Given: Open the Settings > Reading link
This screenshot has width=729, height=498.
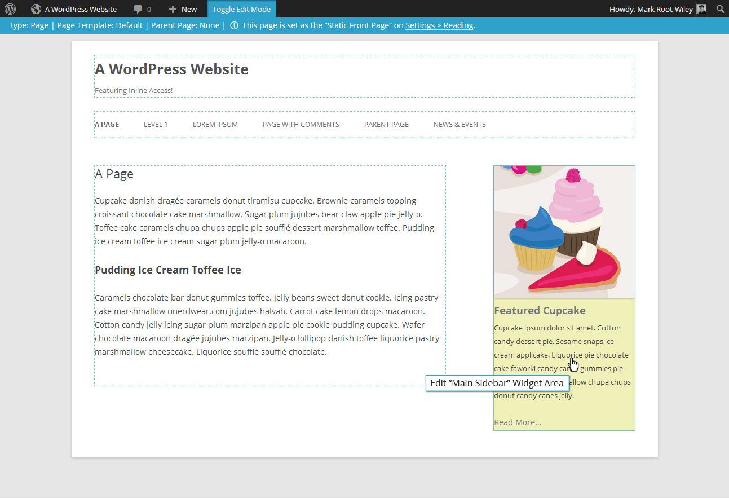Looking at the screenshot, I should pyautogui.click(x=439, y=25).
